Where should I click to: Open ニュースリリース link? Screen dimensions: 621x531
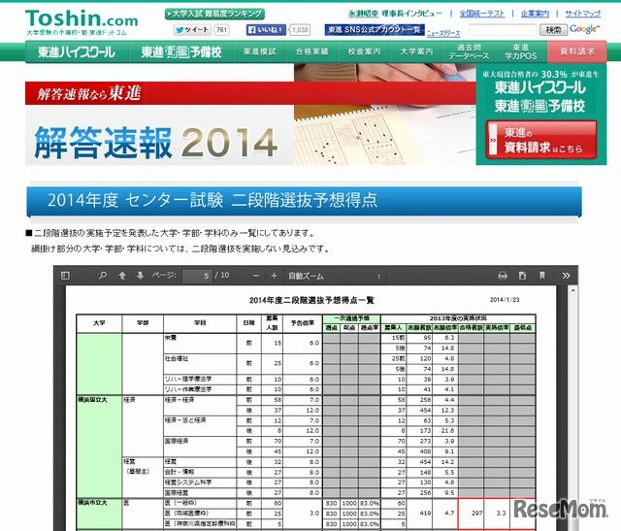click(443, 33)
